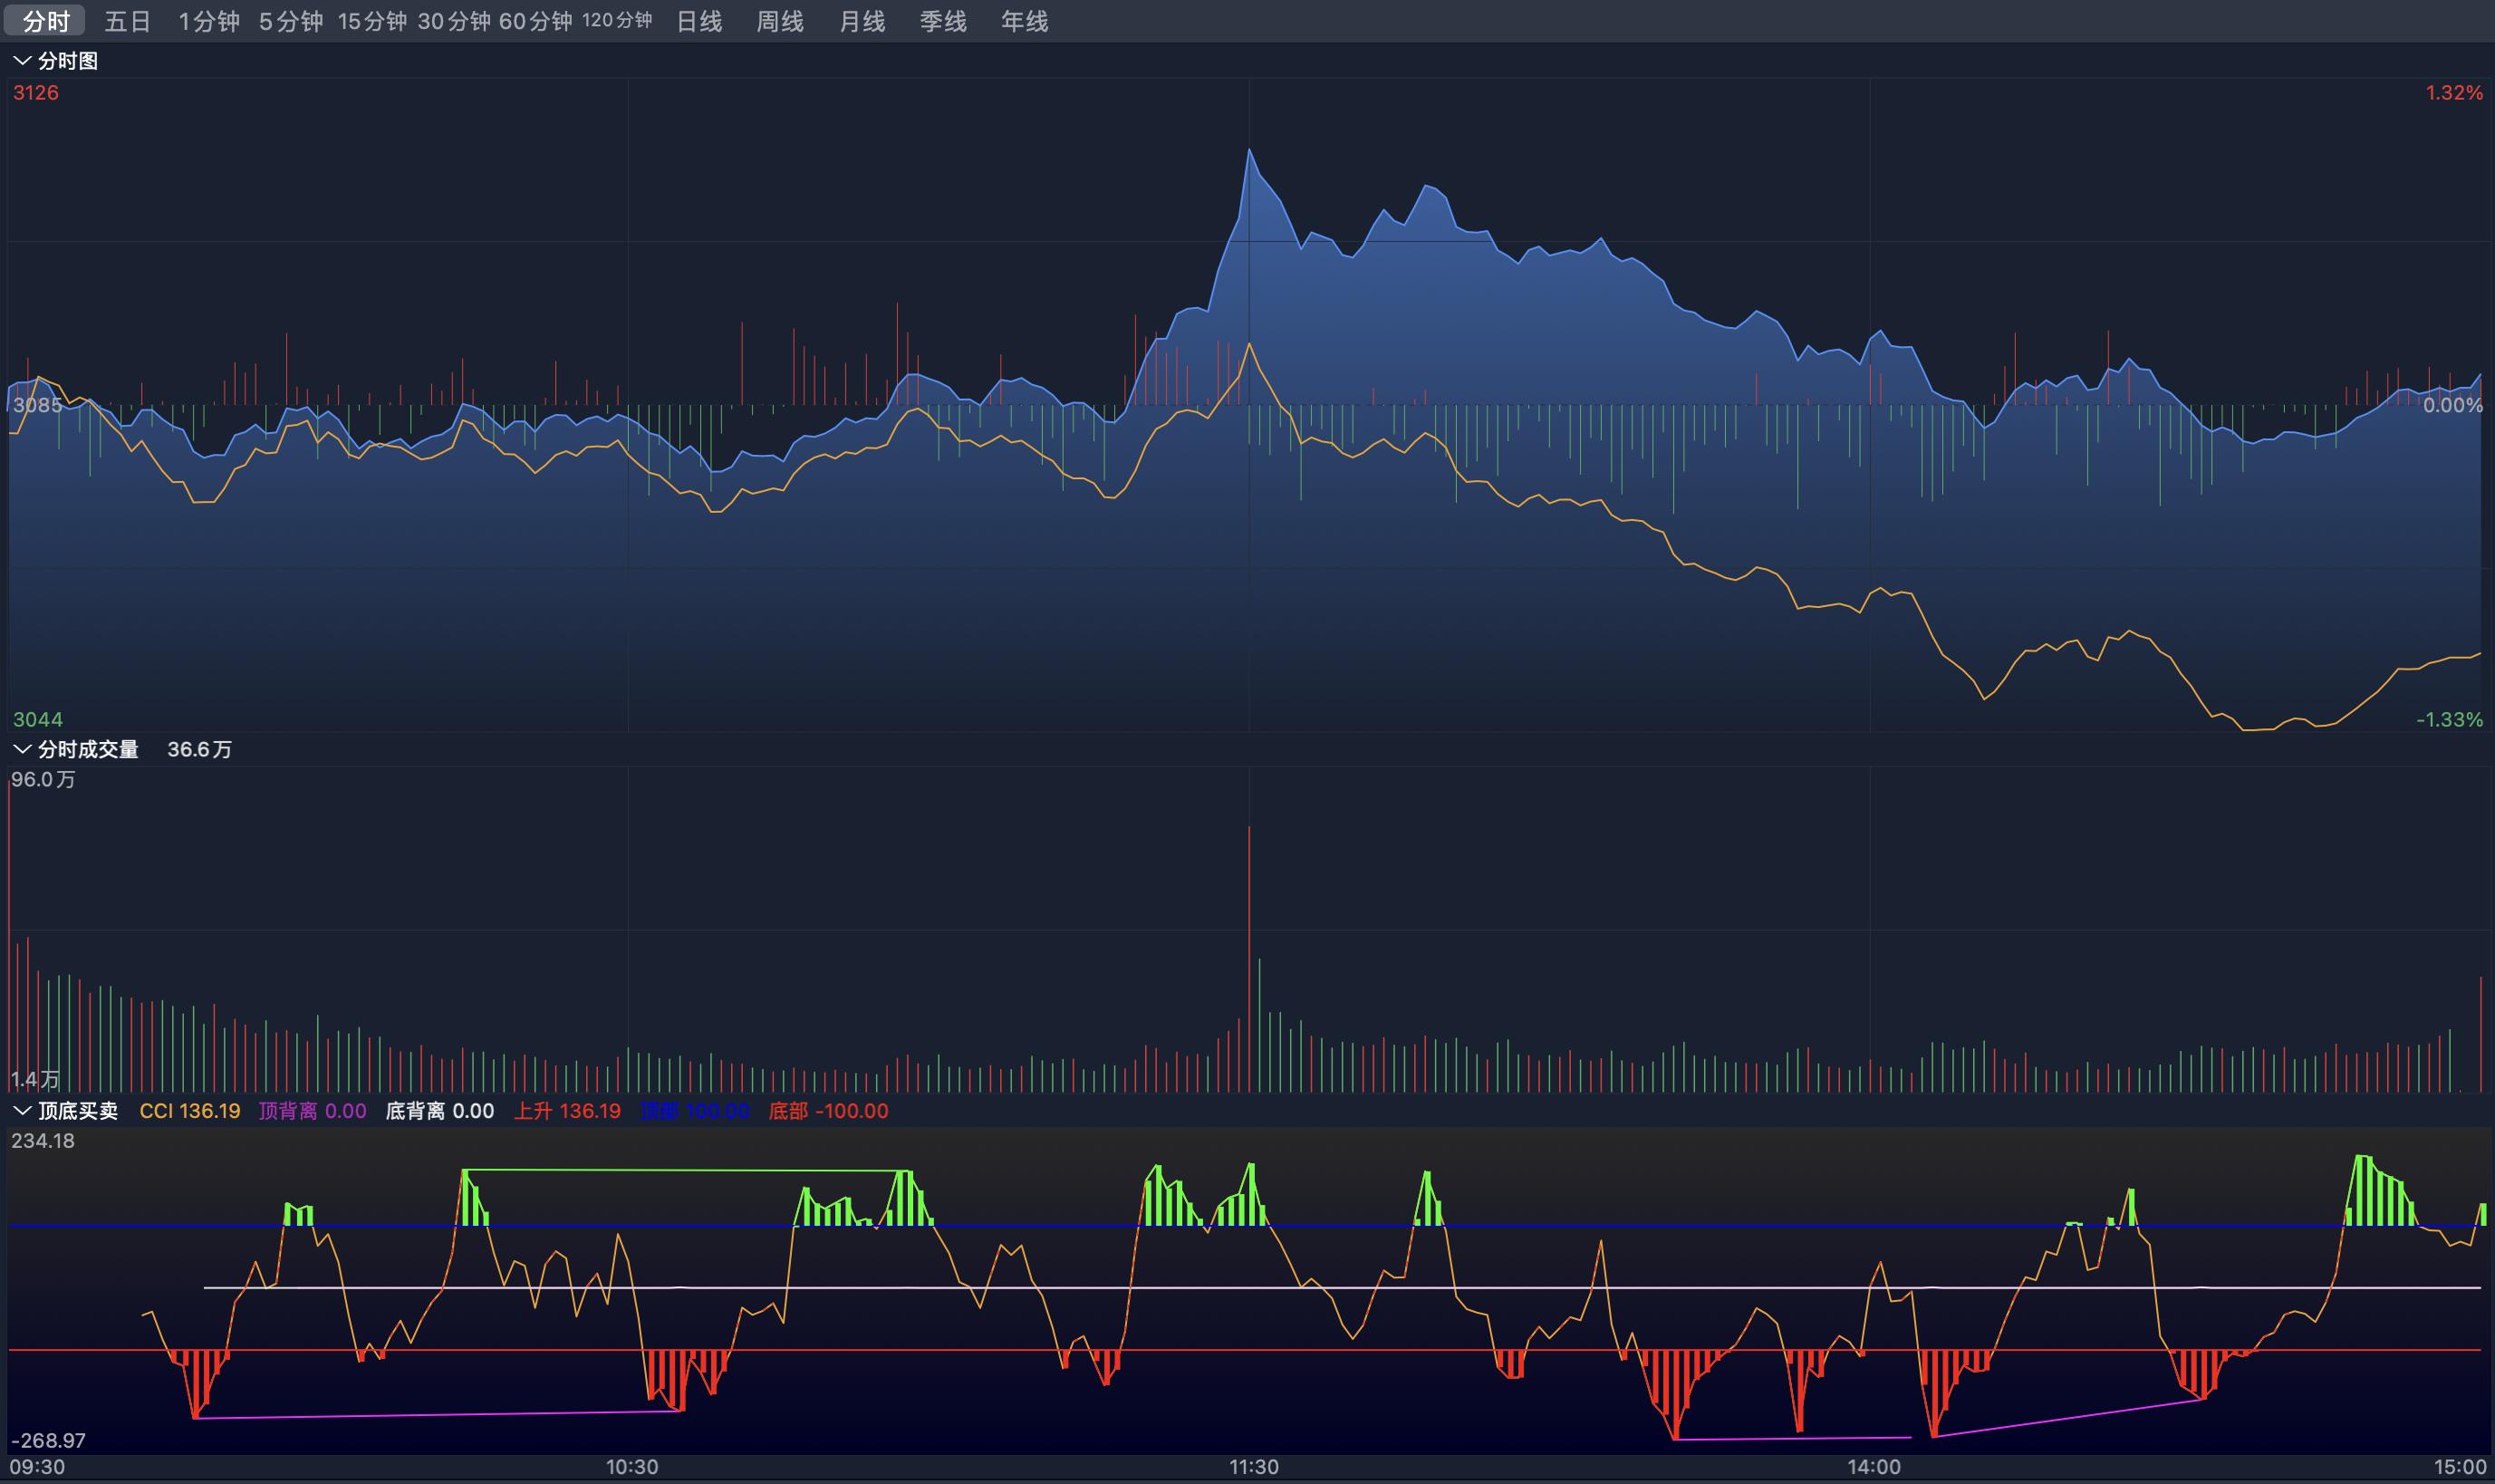This screenshot has width=2495, height=1484.
Task: Click the 顶部 100.00 legend label
Action: tap(695, 1111)
